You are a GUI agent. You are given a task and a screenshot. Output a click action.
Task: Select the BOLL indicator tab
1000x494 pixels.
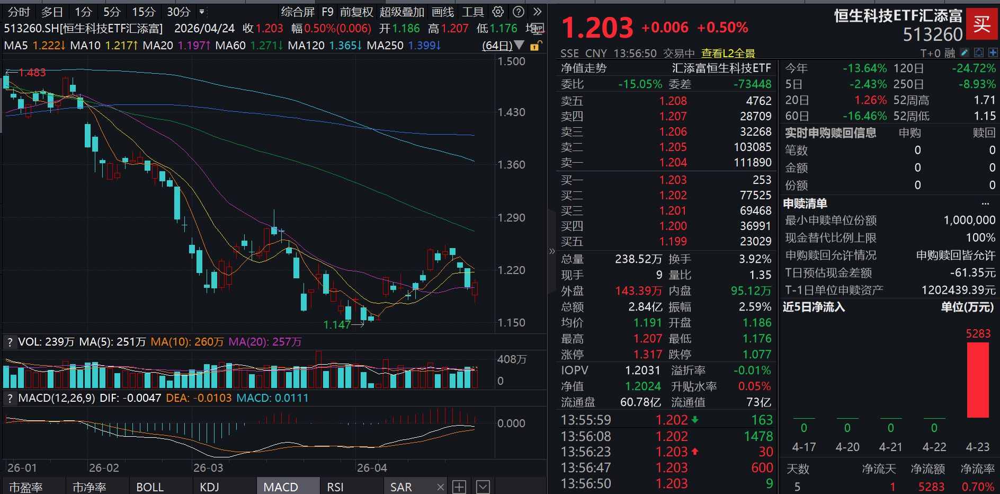click(x=150, y=487)
